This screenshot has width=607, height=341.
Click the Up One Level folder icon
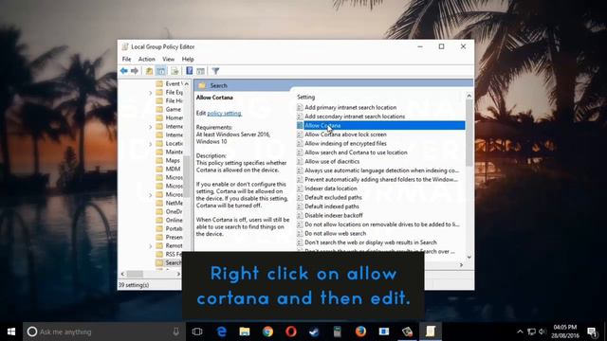pyautogui.click(x=149, y=71)
